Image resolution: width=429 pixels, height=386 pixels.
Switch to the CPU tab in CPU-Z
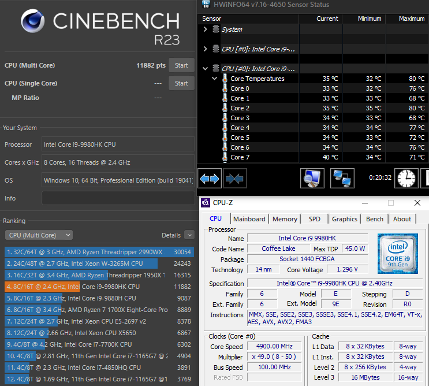(x=215, y=218)
